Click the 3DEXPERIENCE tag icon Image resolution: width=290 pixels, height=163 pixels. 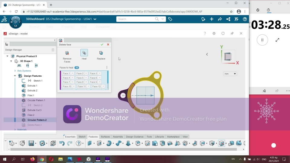tap(170, 19)
